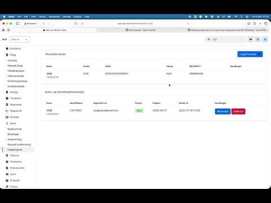Switch to the Pull requests browser tab
This screenshot has height=203, width=271.
coord(141,30)
